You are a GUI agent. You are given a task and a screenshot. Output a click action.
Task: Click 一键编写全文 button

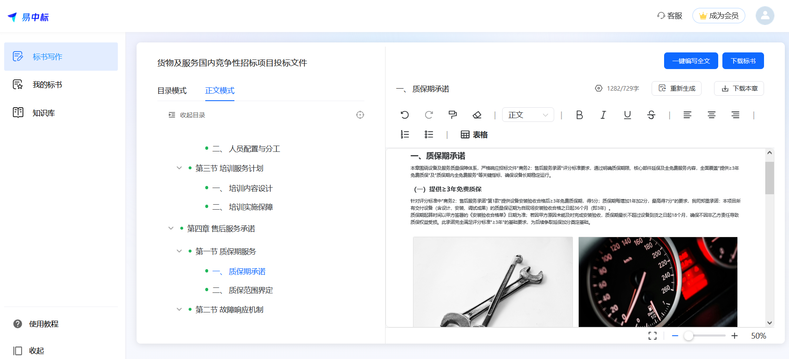click(691, 61)
